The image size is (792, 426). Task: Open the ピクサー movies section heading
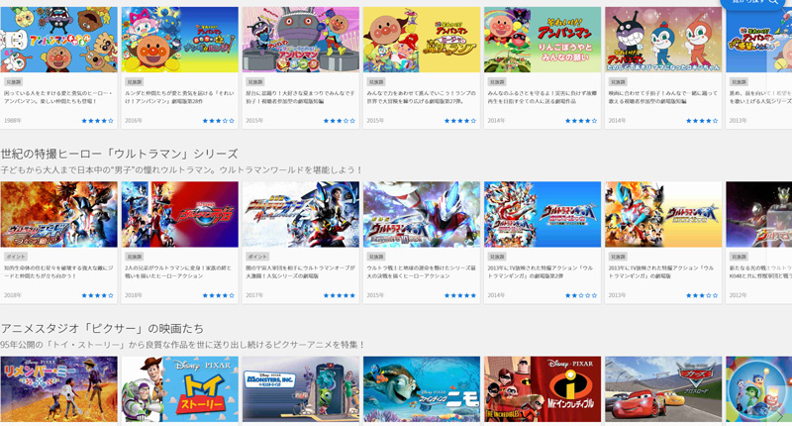[103, 329]
